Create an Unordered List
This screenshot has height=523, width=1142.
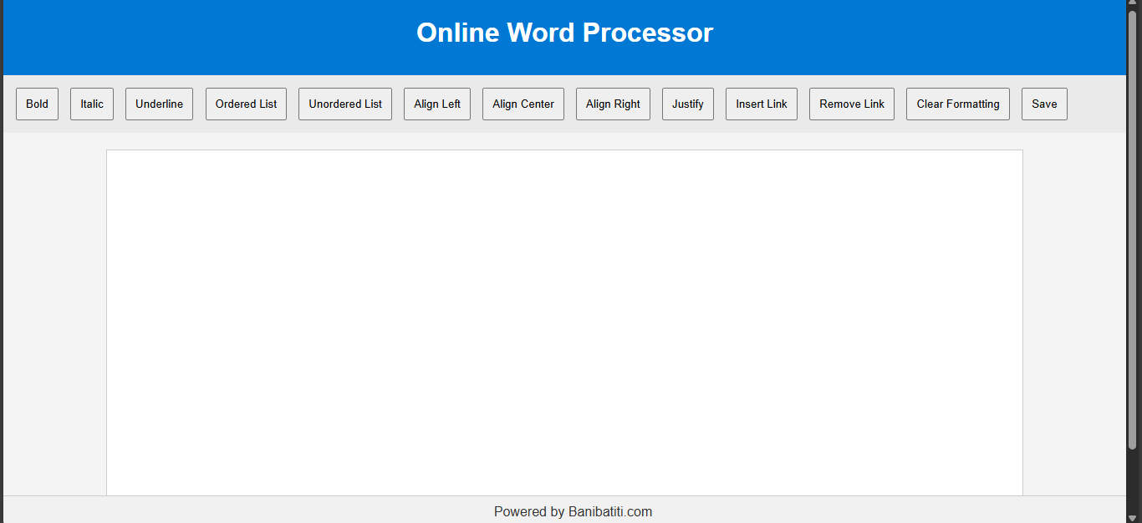pos(344,104)
